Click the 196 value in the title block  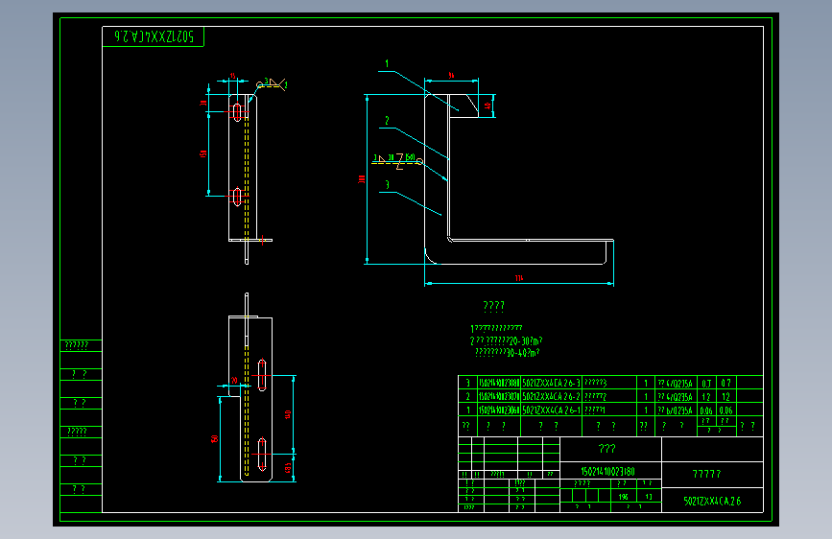[624, 497]
